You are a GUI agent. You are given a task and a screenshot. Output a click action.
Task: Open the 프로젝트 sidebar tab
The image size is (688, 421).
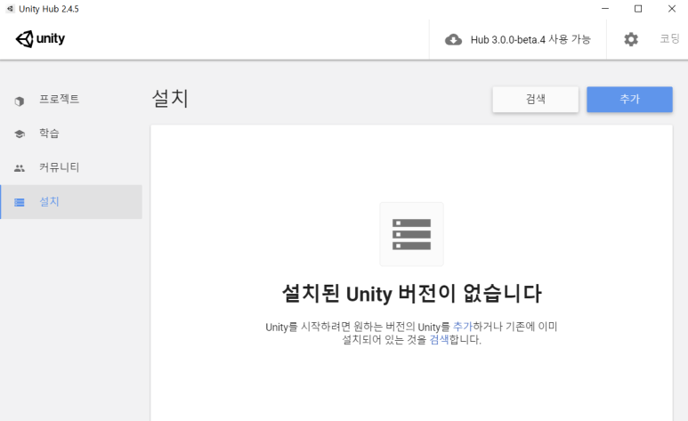click(71, 100)
